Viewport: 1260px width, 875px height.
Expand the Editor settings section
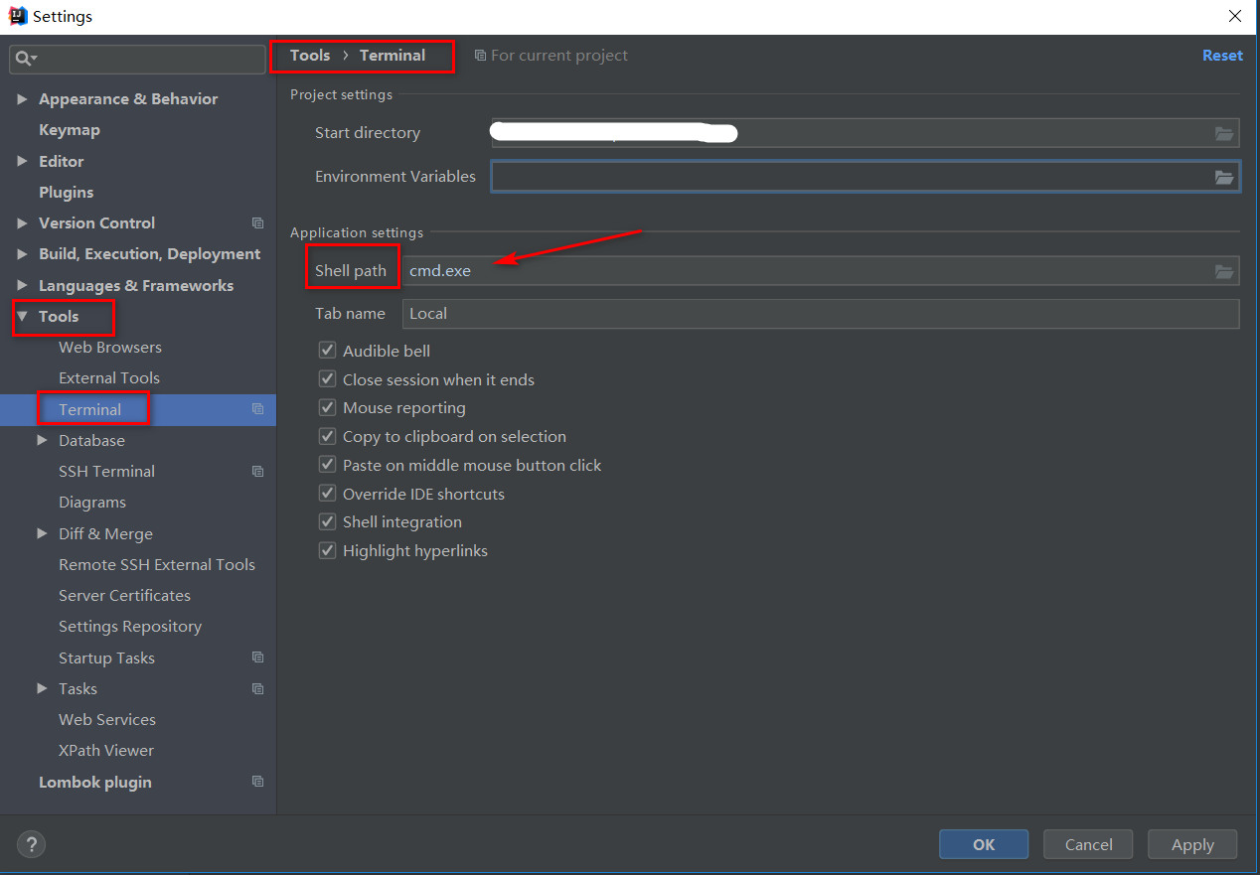click(x=22, y=161)
